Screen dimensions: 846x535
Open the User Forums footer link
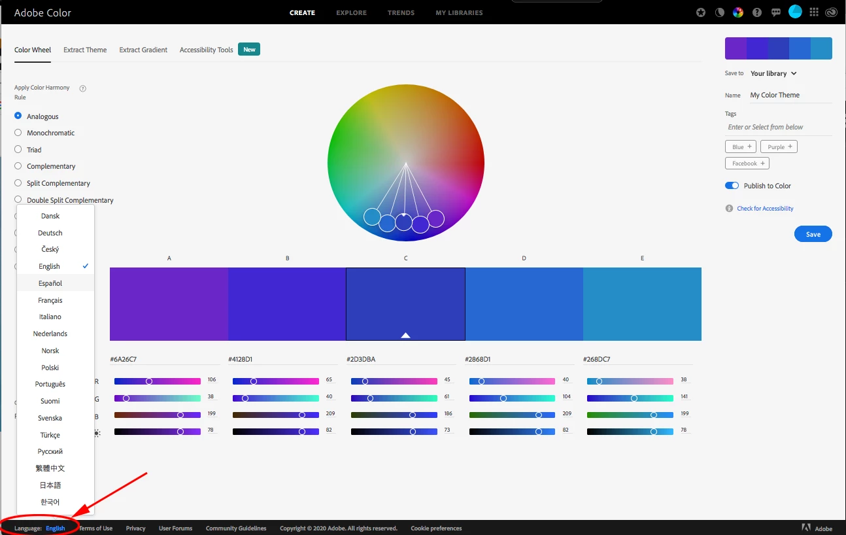tap(176, 528)
